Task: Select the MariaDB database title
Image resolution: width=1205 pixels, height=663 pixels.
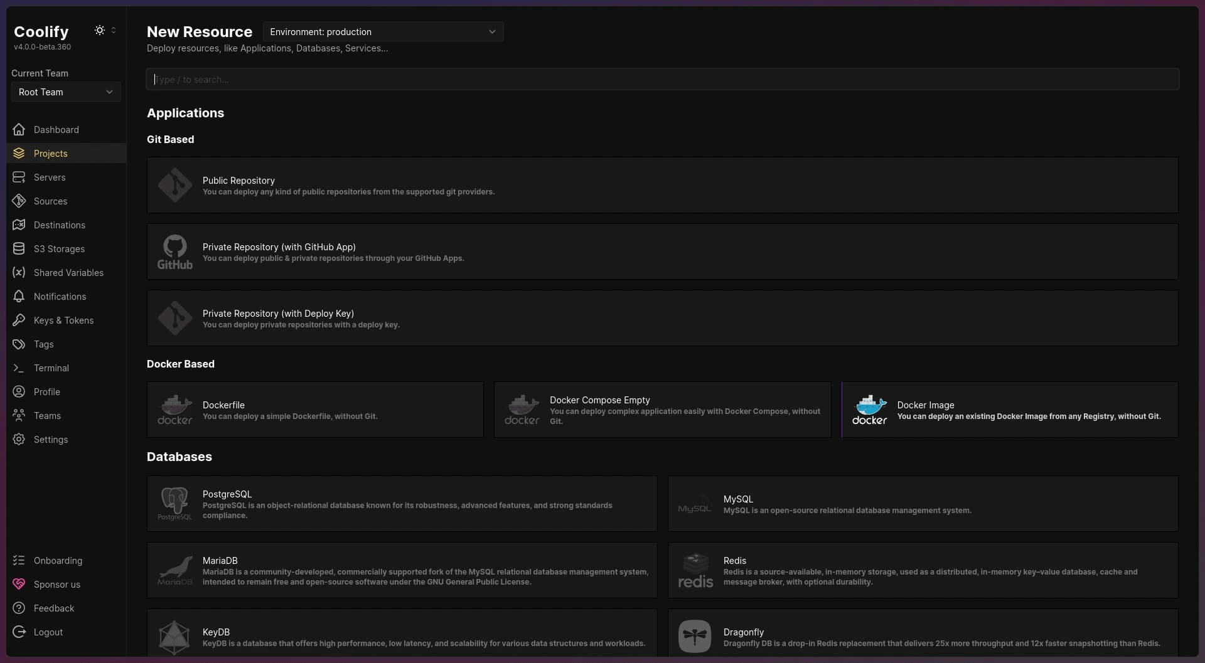Action: pos(220,560)
